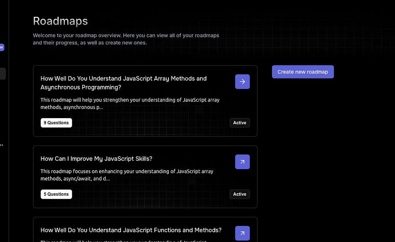Image resolution: width=395 pixels, height=242 pixels.
Task: Select the 'Roadmaps' page heading
Action: (60, 21)
